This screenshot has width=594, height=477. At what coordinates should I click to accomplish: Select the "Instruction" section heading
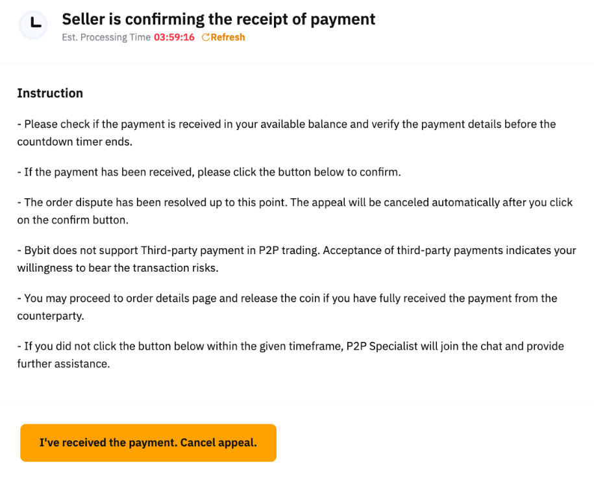click(50, 93)
